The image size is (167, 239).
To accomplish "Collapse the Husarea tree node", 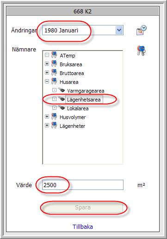I will point(47,82).
